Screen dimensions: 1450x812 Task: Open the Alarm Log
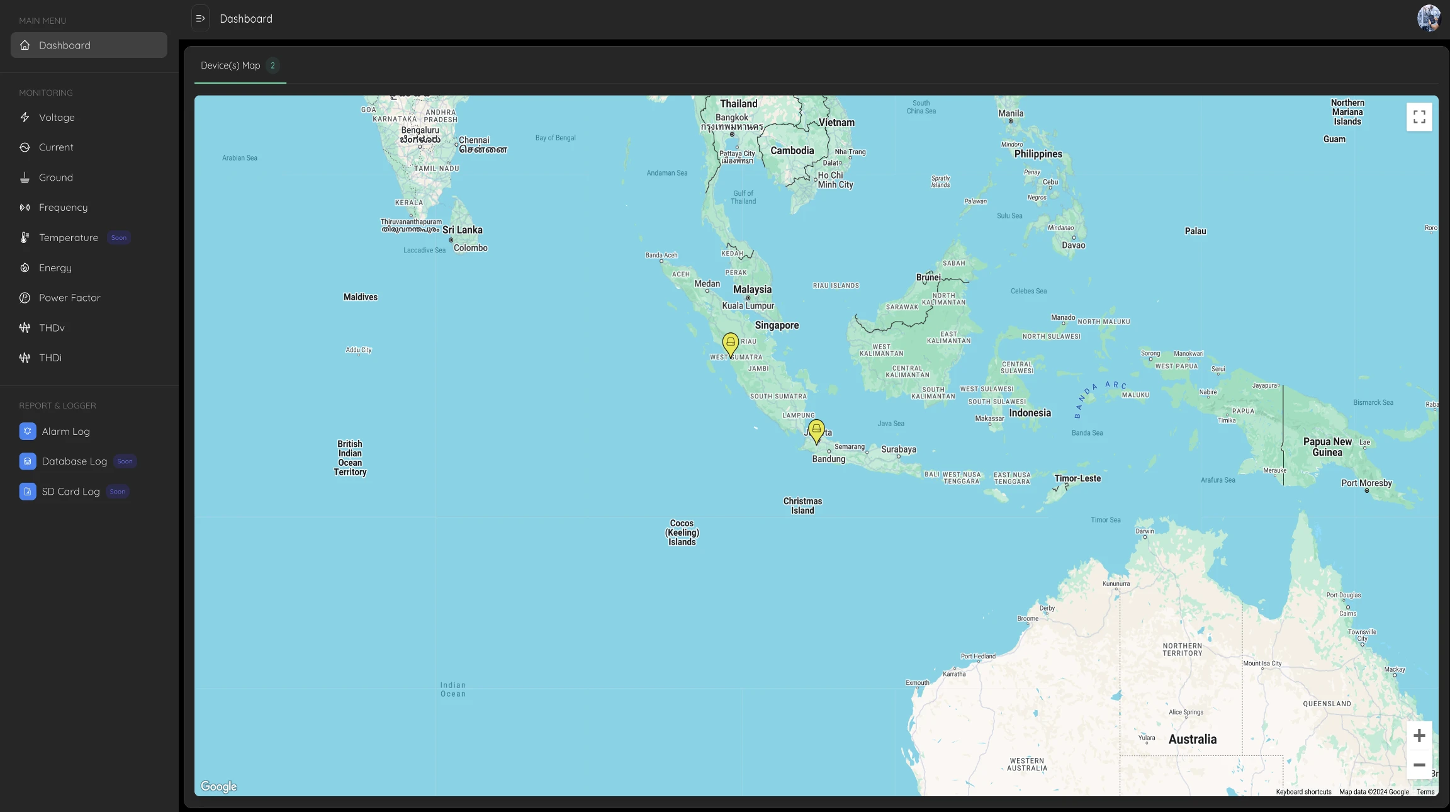coord(65,432)
